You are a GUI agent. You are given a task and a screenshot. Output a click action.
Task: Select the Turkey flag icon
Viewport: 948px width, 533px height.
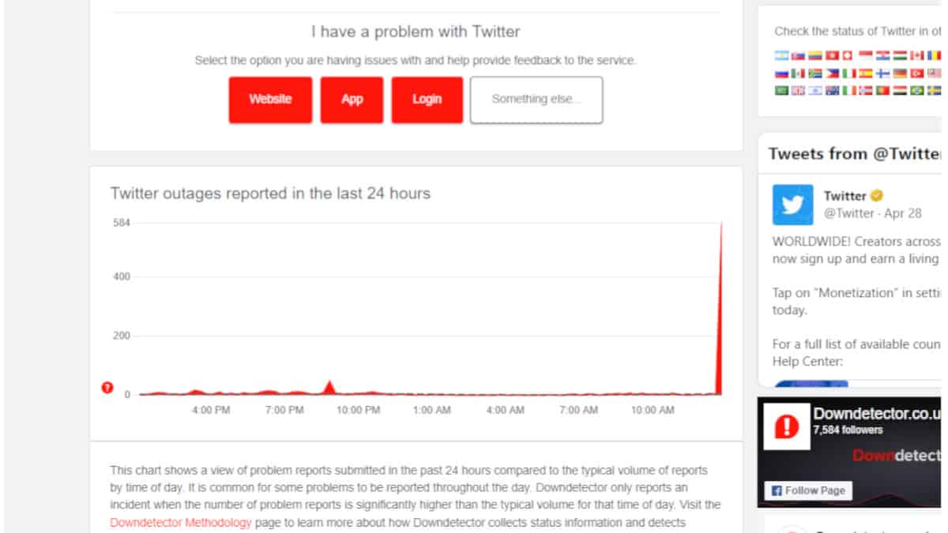(916, 73)
